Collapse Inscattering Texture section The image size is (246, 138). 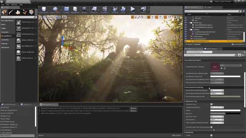[185, 60]
